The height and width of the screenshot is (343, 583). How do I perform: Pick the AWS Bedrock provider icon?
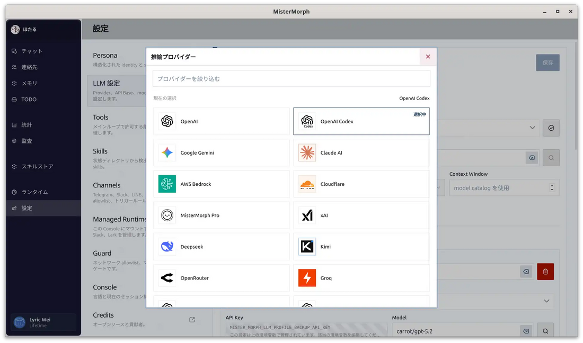click(x=167, y=184)
